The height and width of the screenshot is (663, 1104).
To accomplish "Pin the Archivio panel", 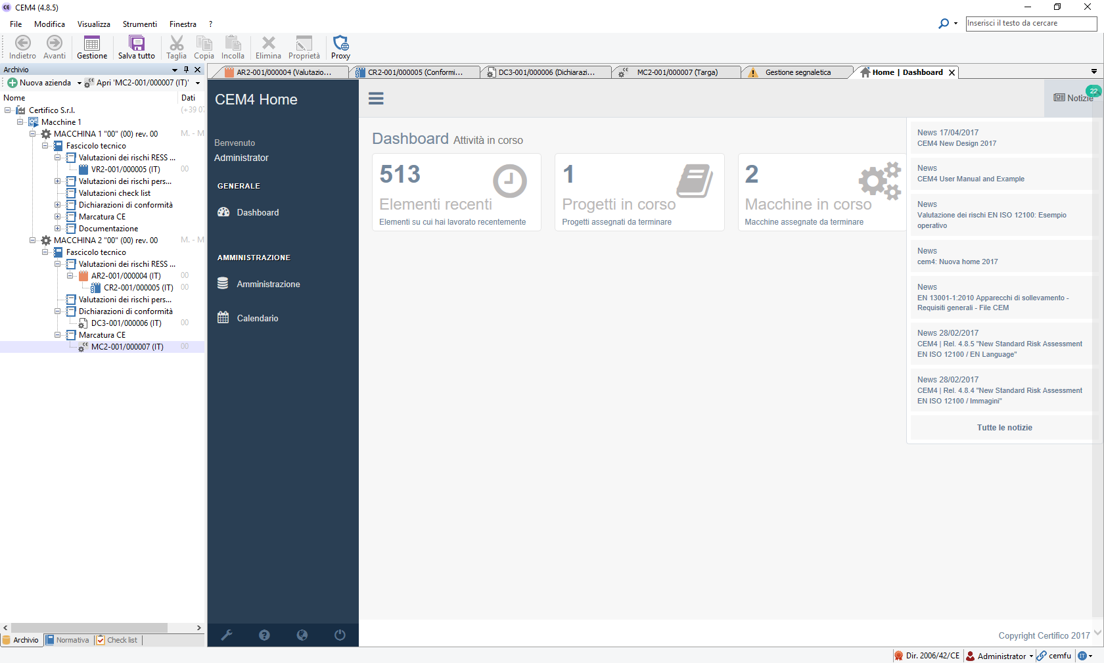I will (x=186, y=70).
